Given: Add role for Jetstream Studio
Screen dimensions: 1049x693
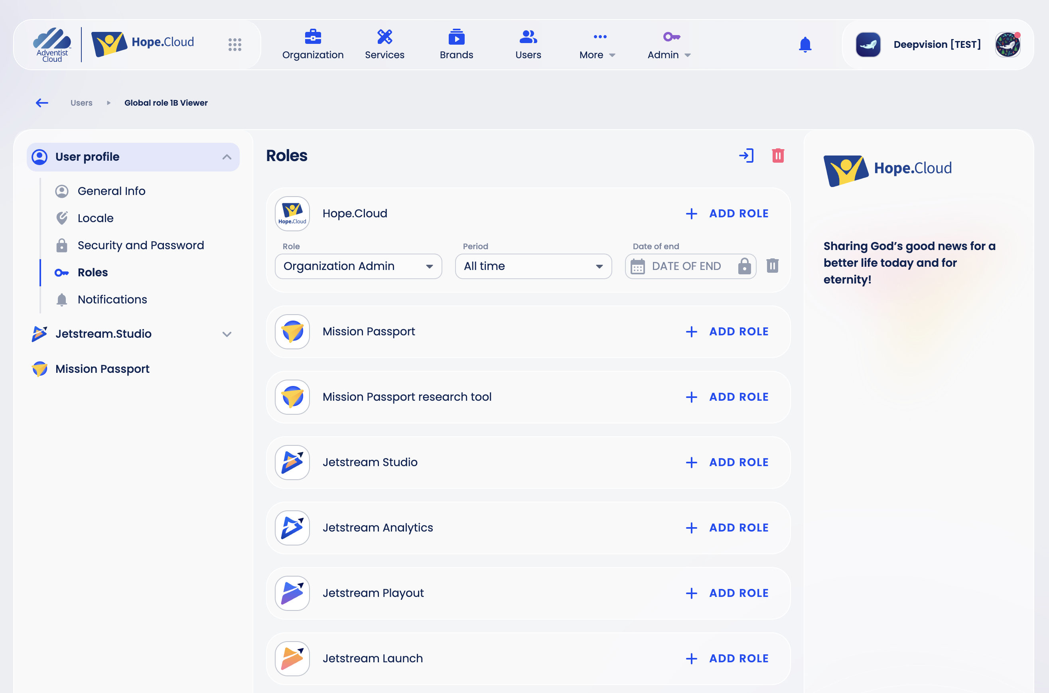Looking at the screenshot, I should pyautogui.click(x=727, y=462).
